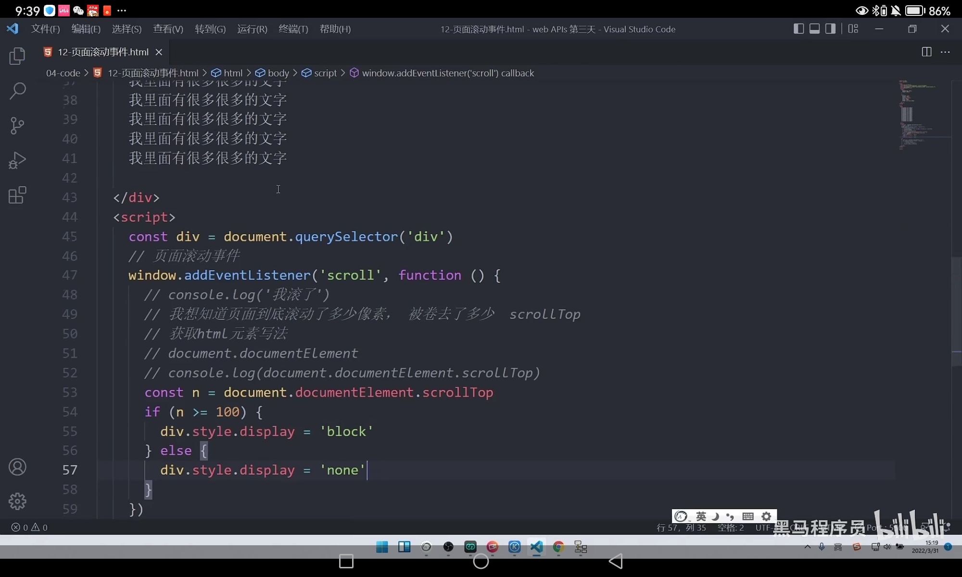Launch OBS Studio from the taskbar

point(447,547)
